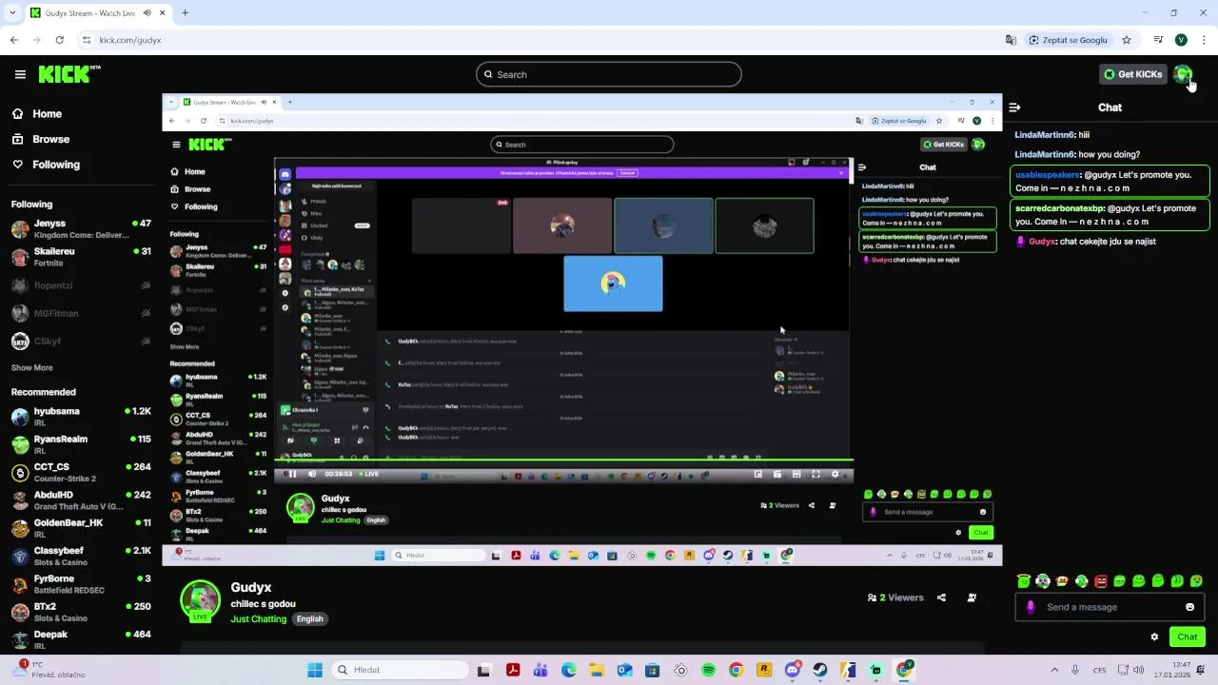The height and width of the screenshot is (685, 1218).
Task: Open the moderator icon next to the share icon
Action: (972, 597)
